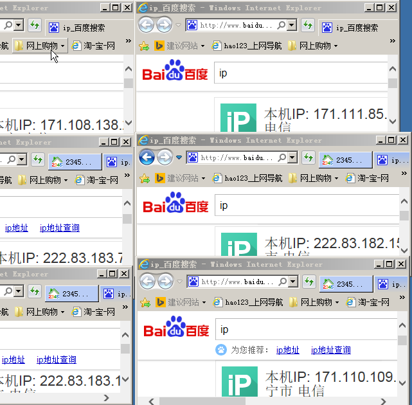Switch to 2345 tab in 222.83.182 window
Viewport: 412px width, 405px height.
(345, 160)
